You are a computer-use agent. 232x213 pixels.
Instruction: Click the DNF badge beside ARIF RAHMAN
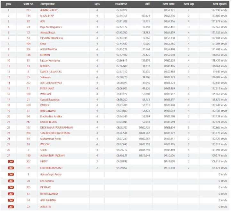[x=11, y=200]
